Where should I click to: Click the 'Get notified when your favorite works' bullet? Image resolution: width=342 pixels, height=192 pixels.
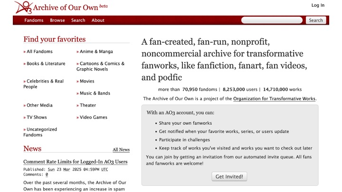pos(224,131)
